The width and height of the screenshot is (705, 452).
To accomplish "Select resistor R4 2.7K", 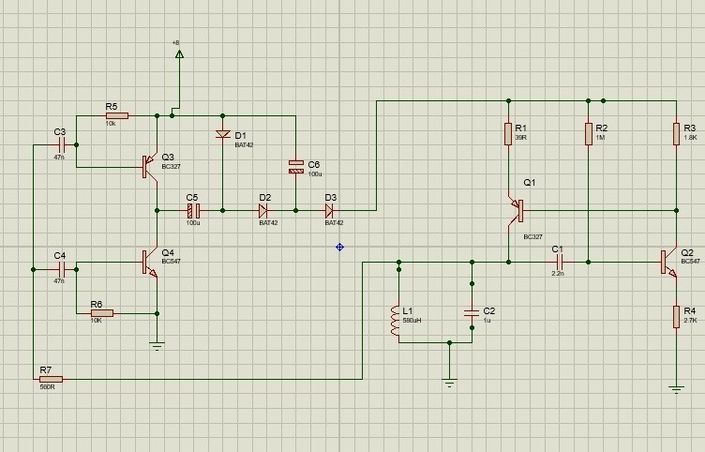I will coord(676,317).
